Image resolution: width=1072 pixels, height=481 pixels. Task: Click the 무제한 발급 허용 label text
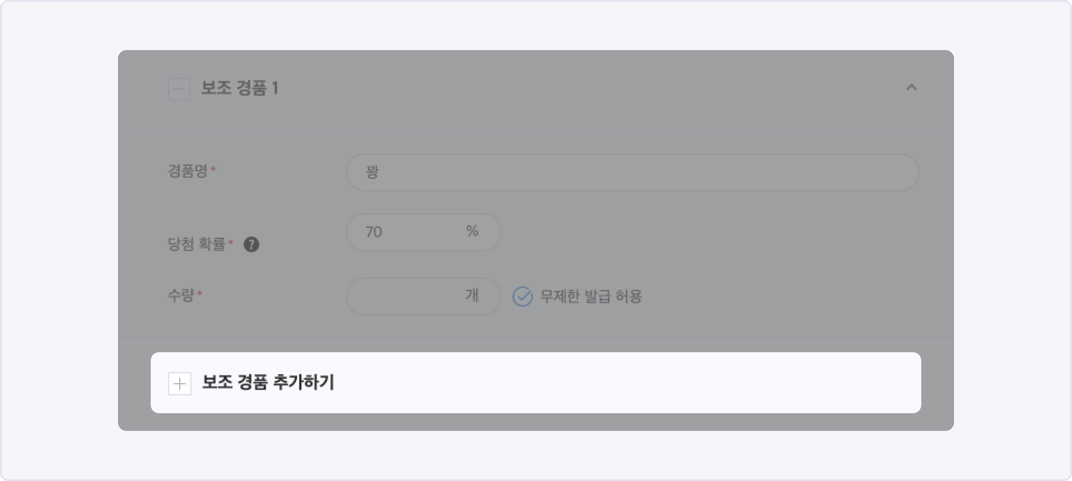coord(591,296)
